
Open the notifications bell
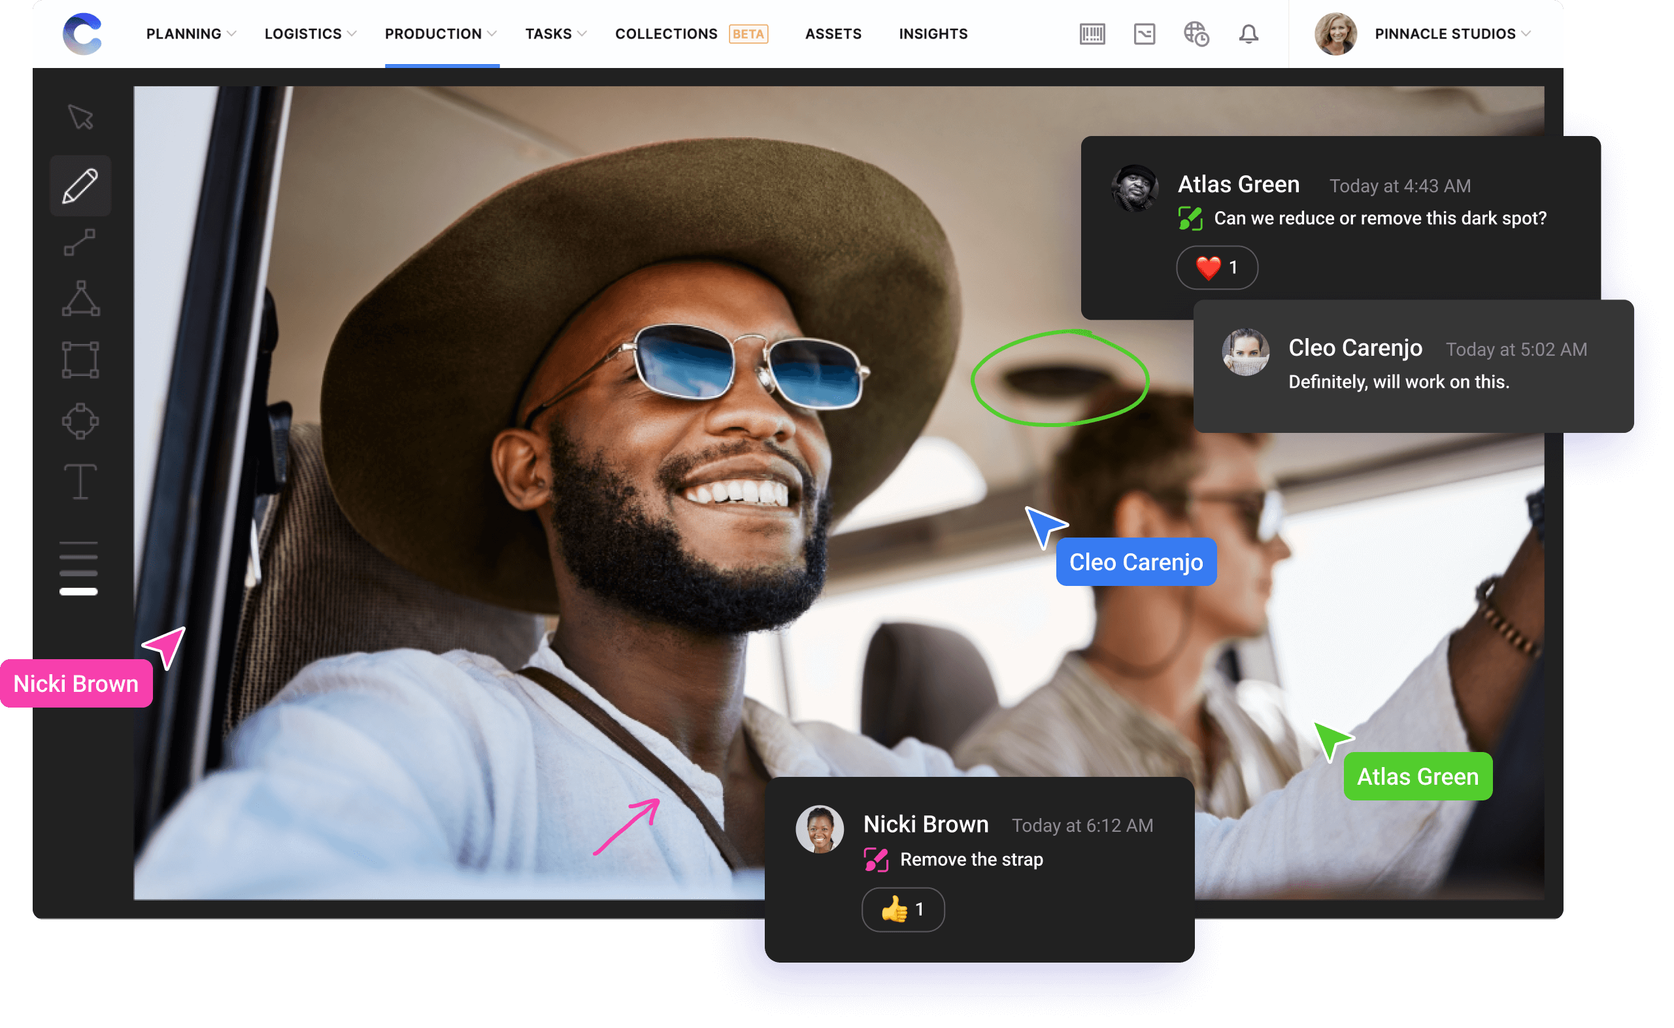click(1248, 34)
